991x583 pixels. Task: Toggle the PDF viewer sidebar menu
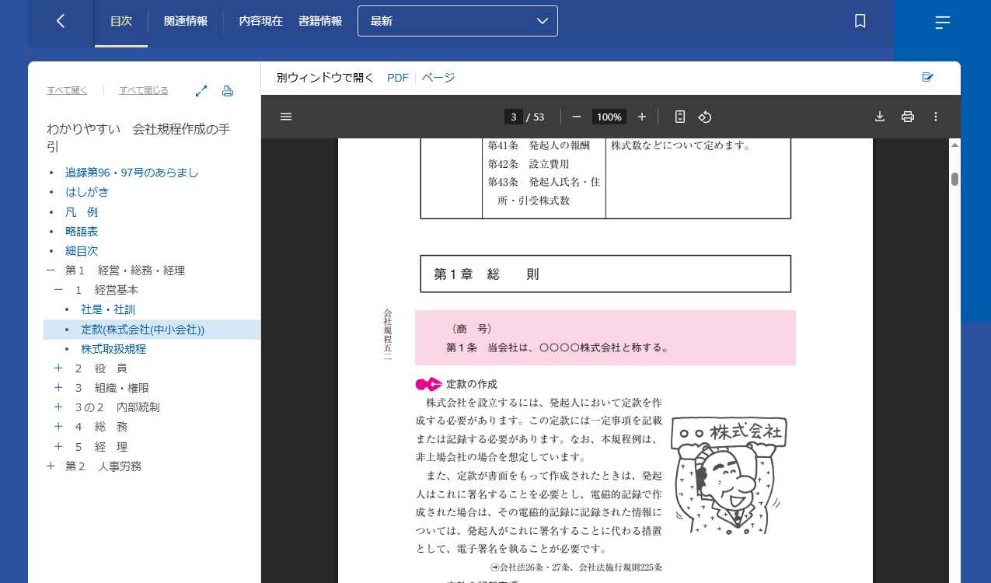(x=286, y=117)
